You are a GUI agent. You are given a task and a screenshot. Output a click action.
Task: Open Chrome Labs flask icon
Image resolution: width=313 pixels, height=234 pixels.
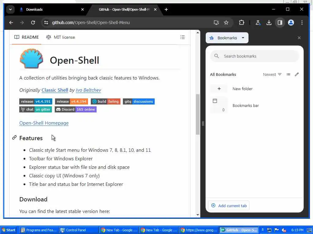tap(258, 23)
